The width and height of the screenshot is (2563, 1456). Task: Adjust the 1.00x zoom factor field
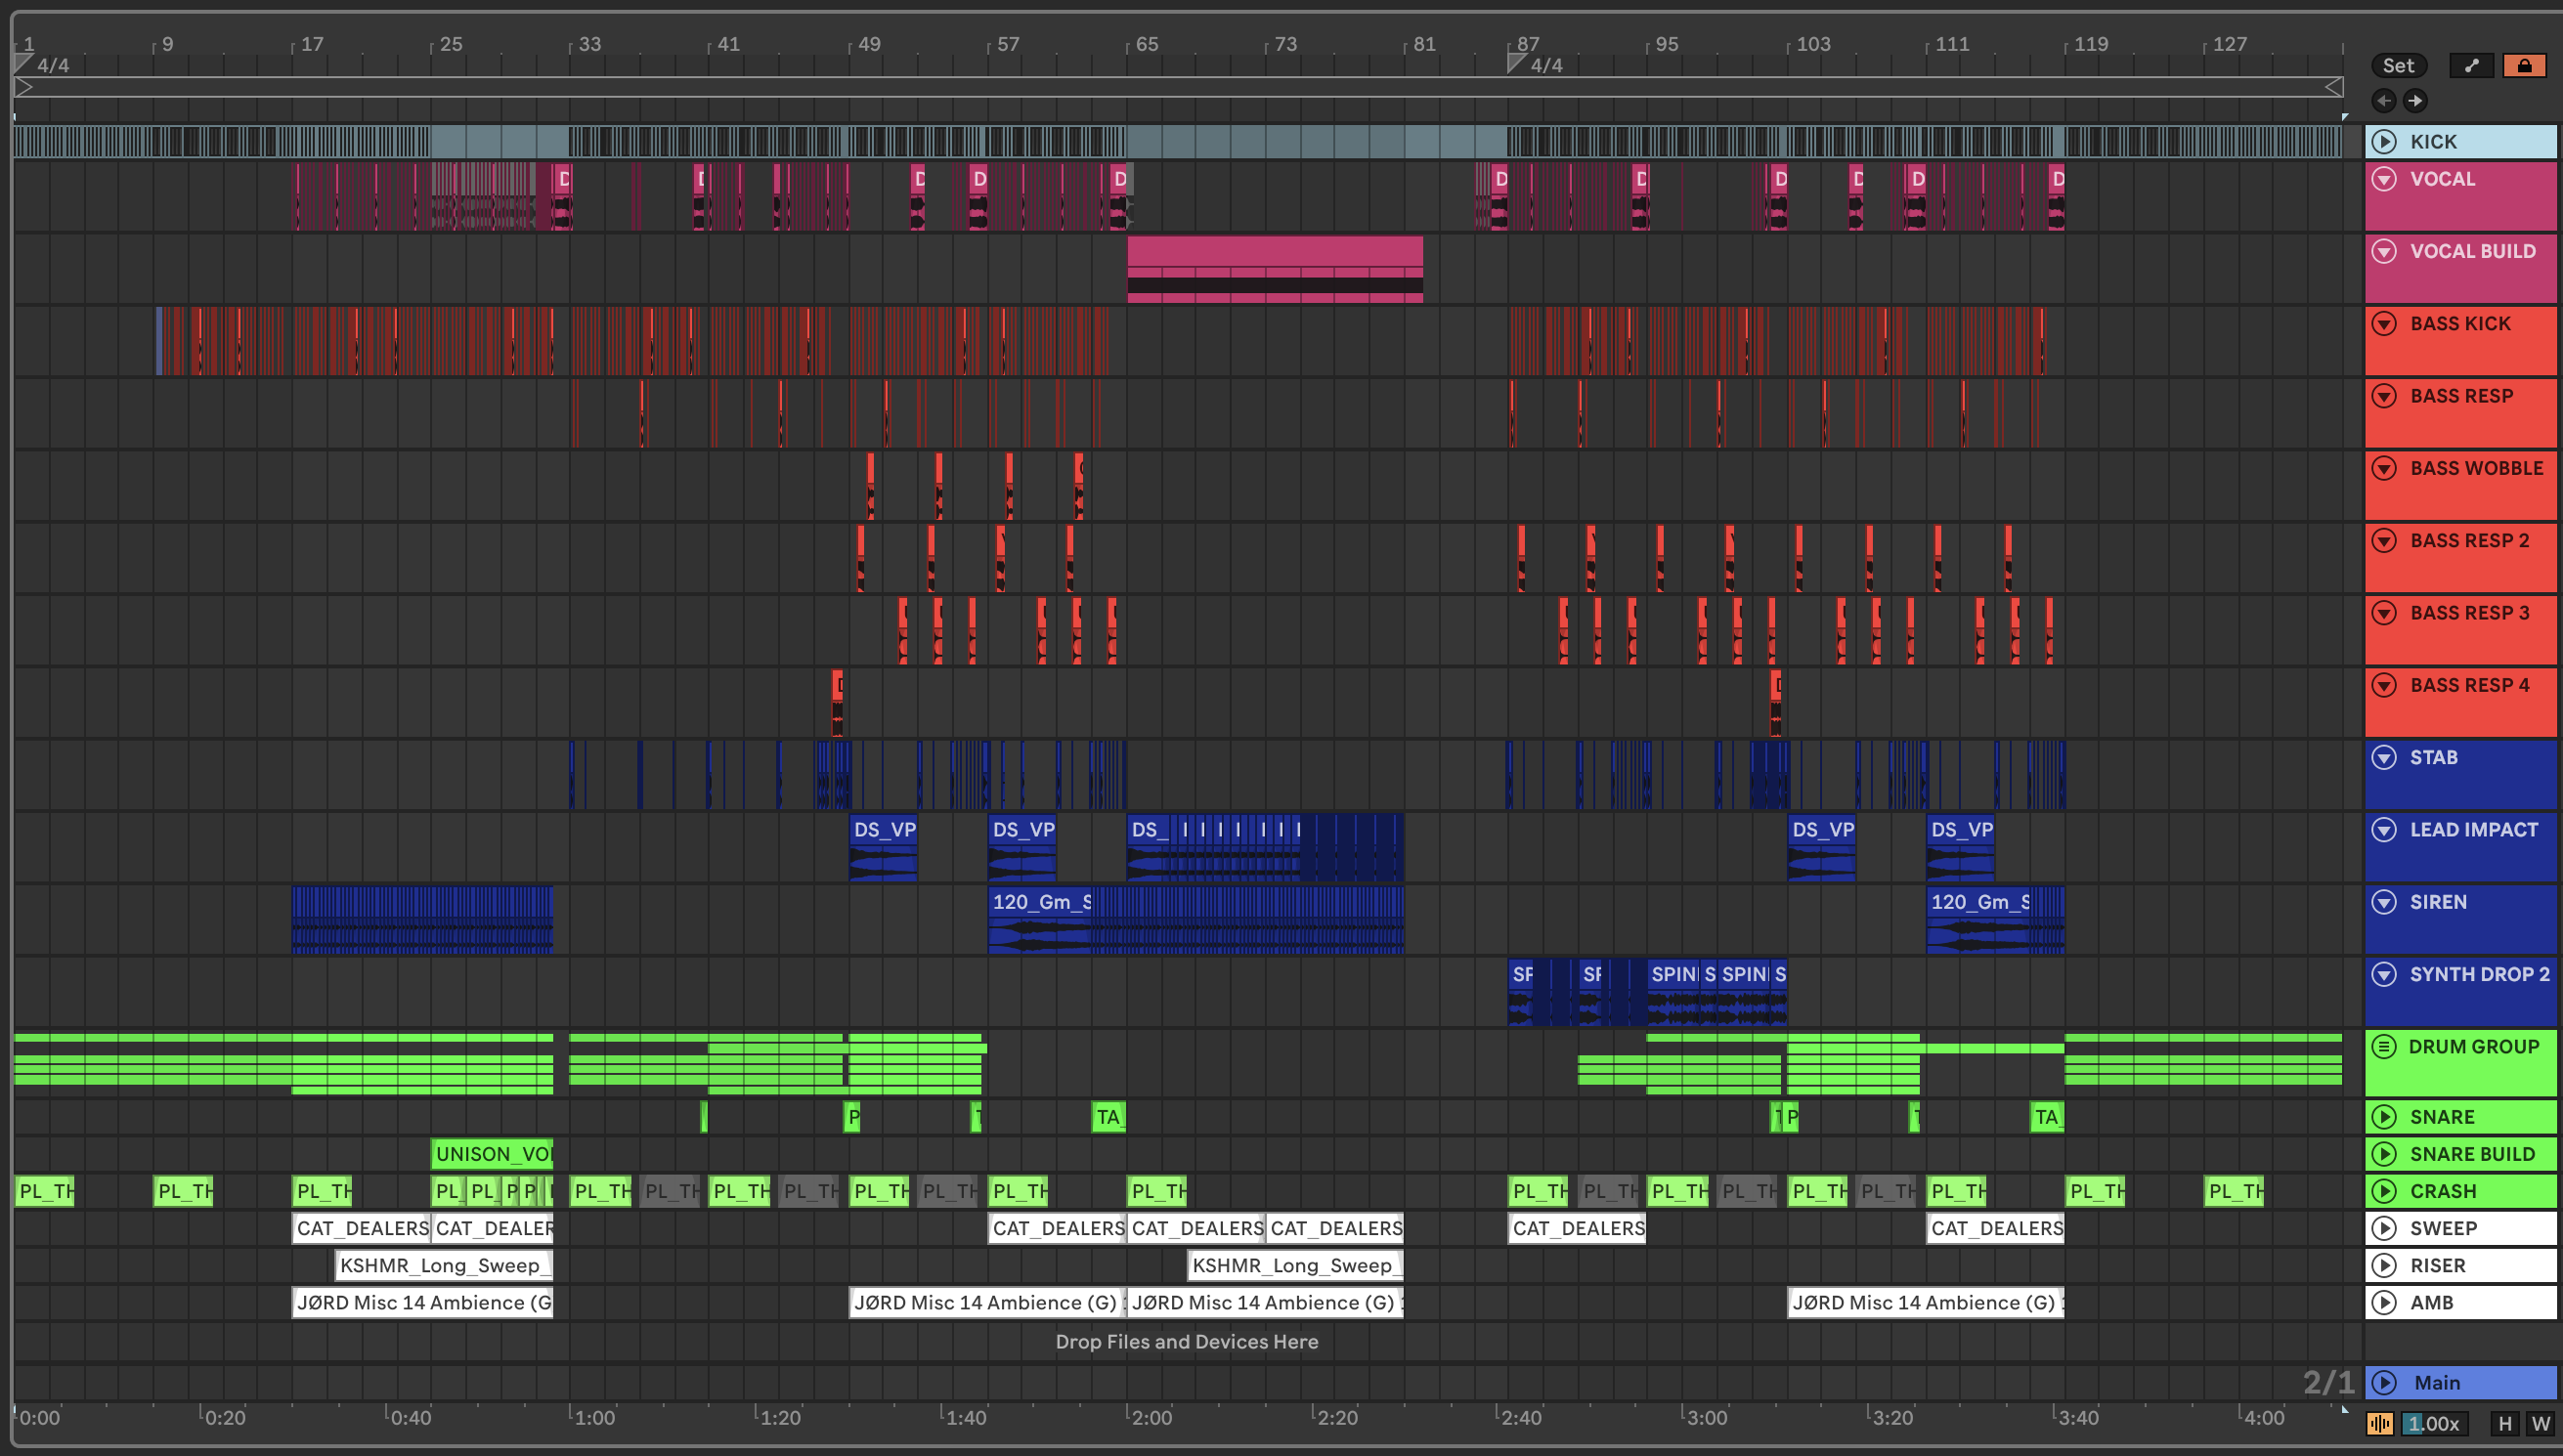(x=2432, y=1423)
